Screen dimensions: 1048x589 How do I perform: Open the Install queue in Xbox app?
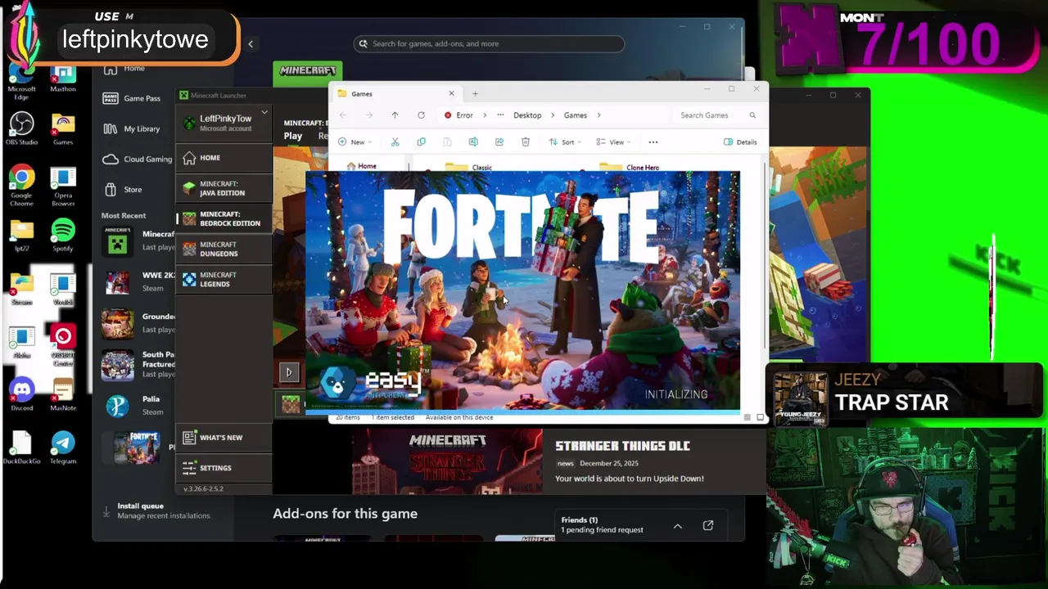coord(157,510)
